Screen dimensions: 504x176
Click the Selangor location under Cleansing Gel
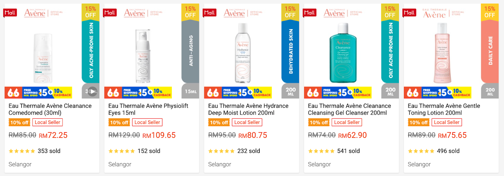click(319, 164)
